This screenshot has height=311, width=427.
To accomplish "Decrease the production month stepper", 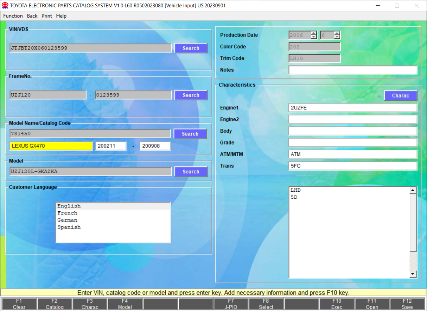I will (x=337, y=37).
